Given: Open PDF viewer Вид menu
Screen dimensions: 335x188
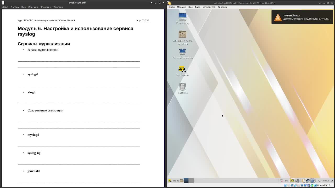Looking at the screenshot, I should (x=24, y=7).
